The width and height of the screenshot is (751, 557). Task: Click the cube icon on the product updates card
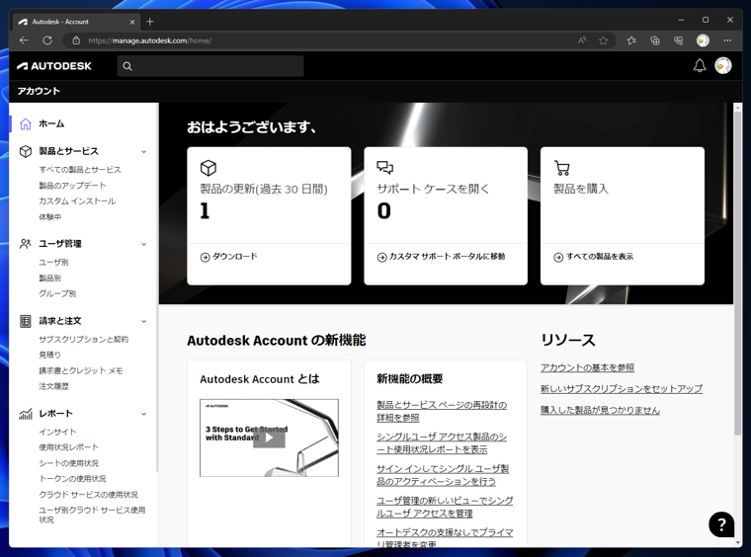(x=209, y=168)
